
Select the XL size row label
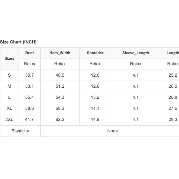click(9, 108)
